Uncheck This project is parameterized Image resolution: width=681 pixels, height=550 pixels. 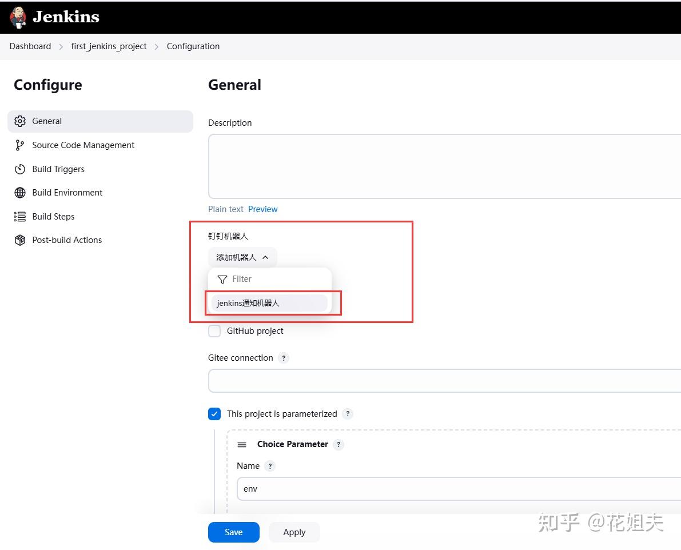coord(214,414)
